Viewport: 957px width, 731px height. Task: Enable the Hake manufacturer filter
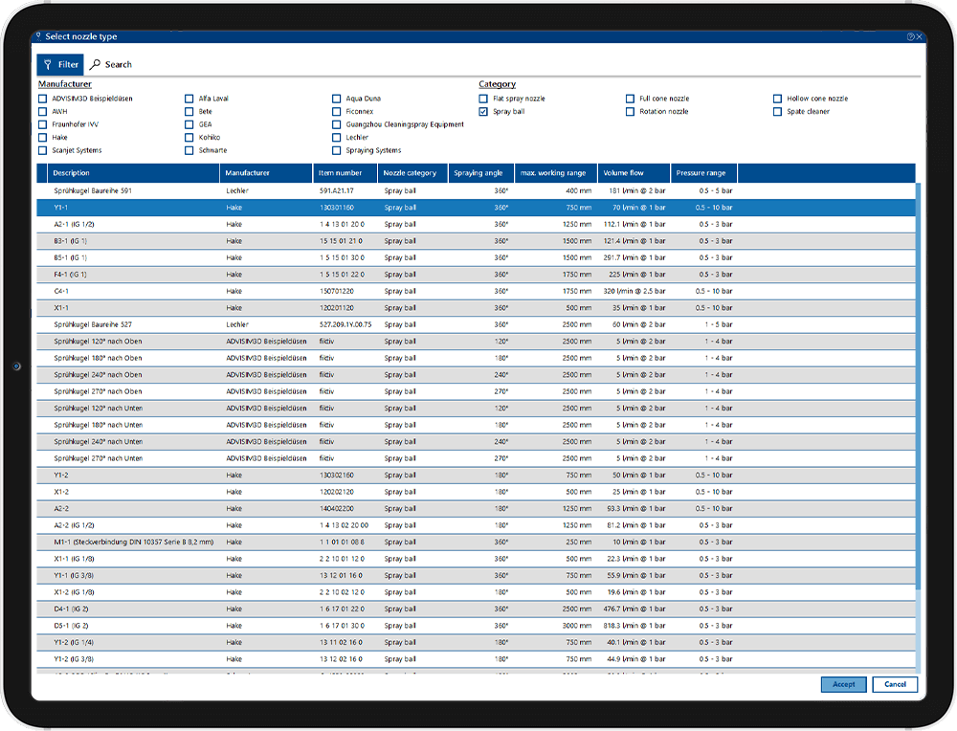click(43, 137)
